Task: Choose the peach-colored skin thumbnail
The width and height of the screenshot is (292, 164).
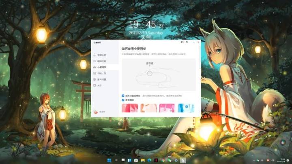Action: click(x=148, y=108)
